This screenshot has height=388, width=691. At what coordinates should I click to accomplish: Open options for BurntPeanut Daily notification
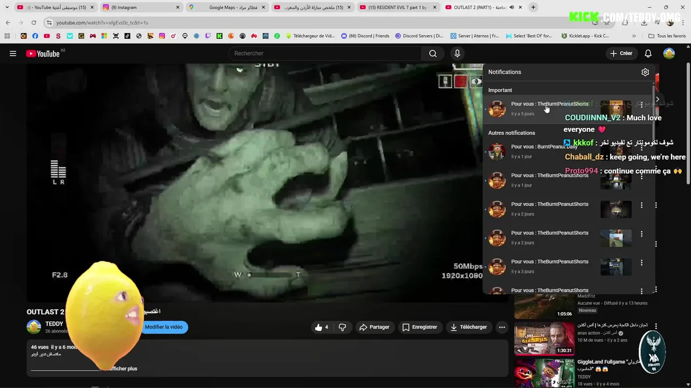point(641,148)
